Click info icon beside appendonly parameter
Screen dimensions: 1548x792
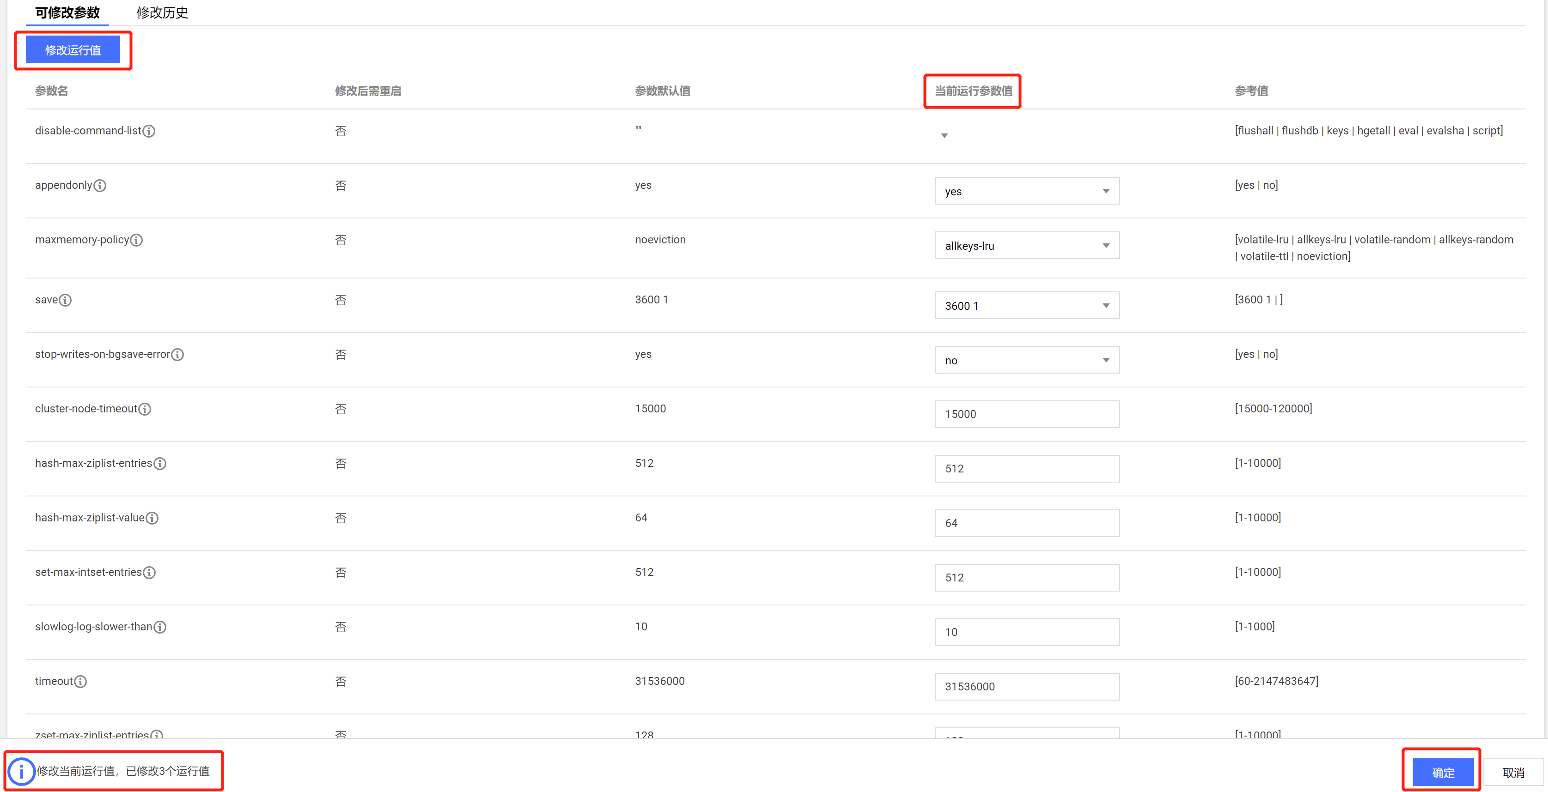click(x=100, y=186)
